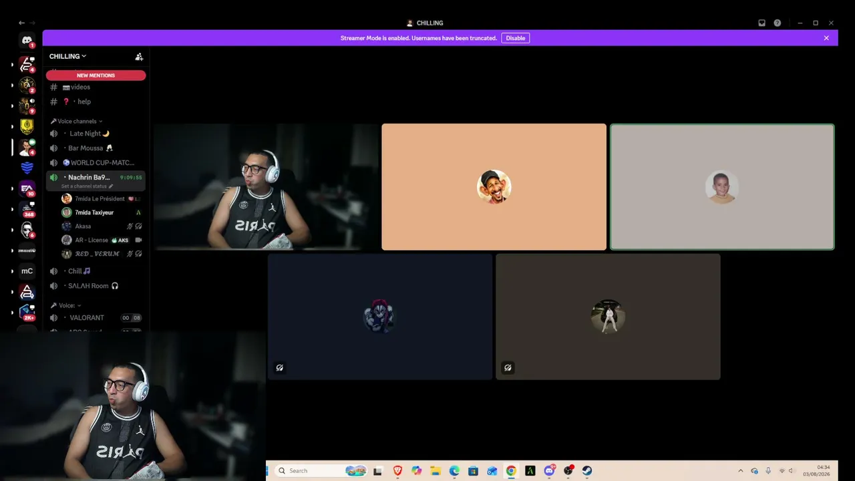Disable Streamer Mode
The width and height of the screenshot is (855, 481).
coord(515,38)
